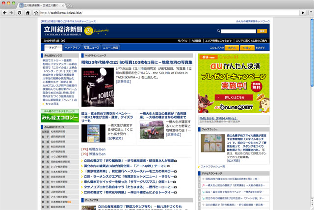This screenshot has width=314, height=210.
Task: Open a new tab with the plus button
Action: [x=70, y=6]
